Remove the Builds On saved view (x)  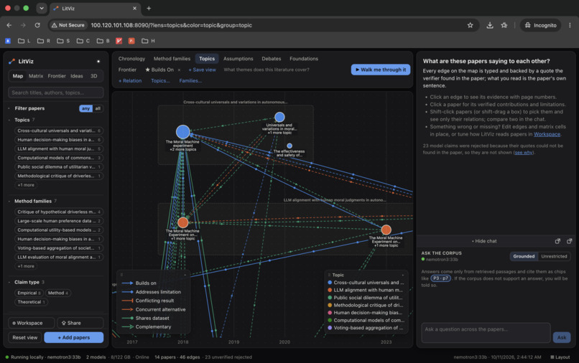tap(179, 70)
